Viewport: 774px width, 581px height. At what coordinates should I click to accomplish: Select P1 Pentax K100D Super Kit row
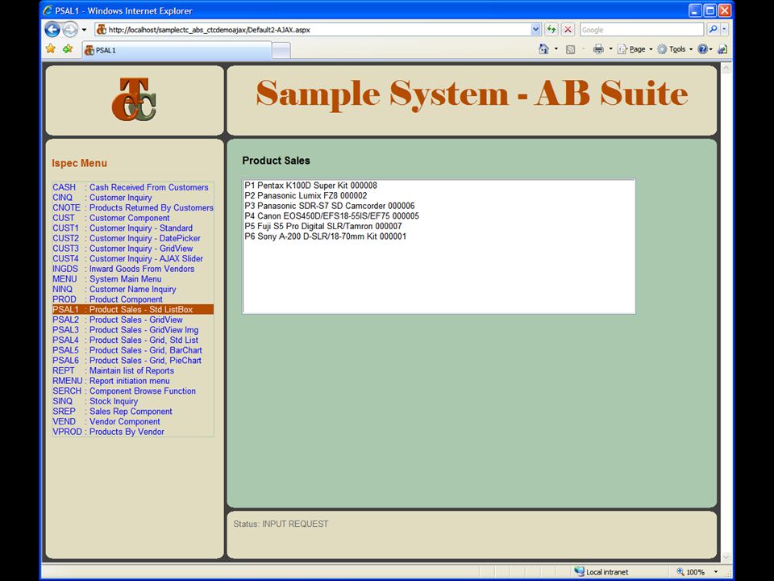point(439,186)
